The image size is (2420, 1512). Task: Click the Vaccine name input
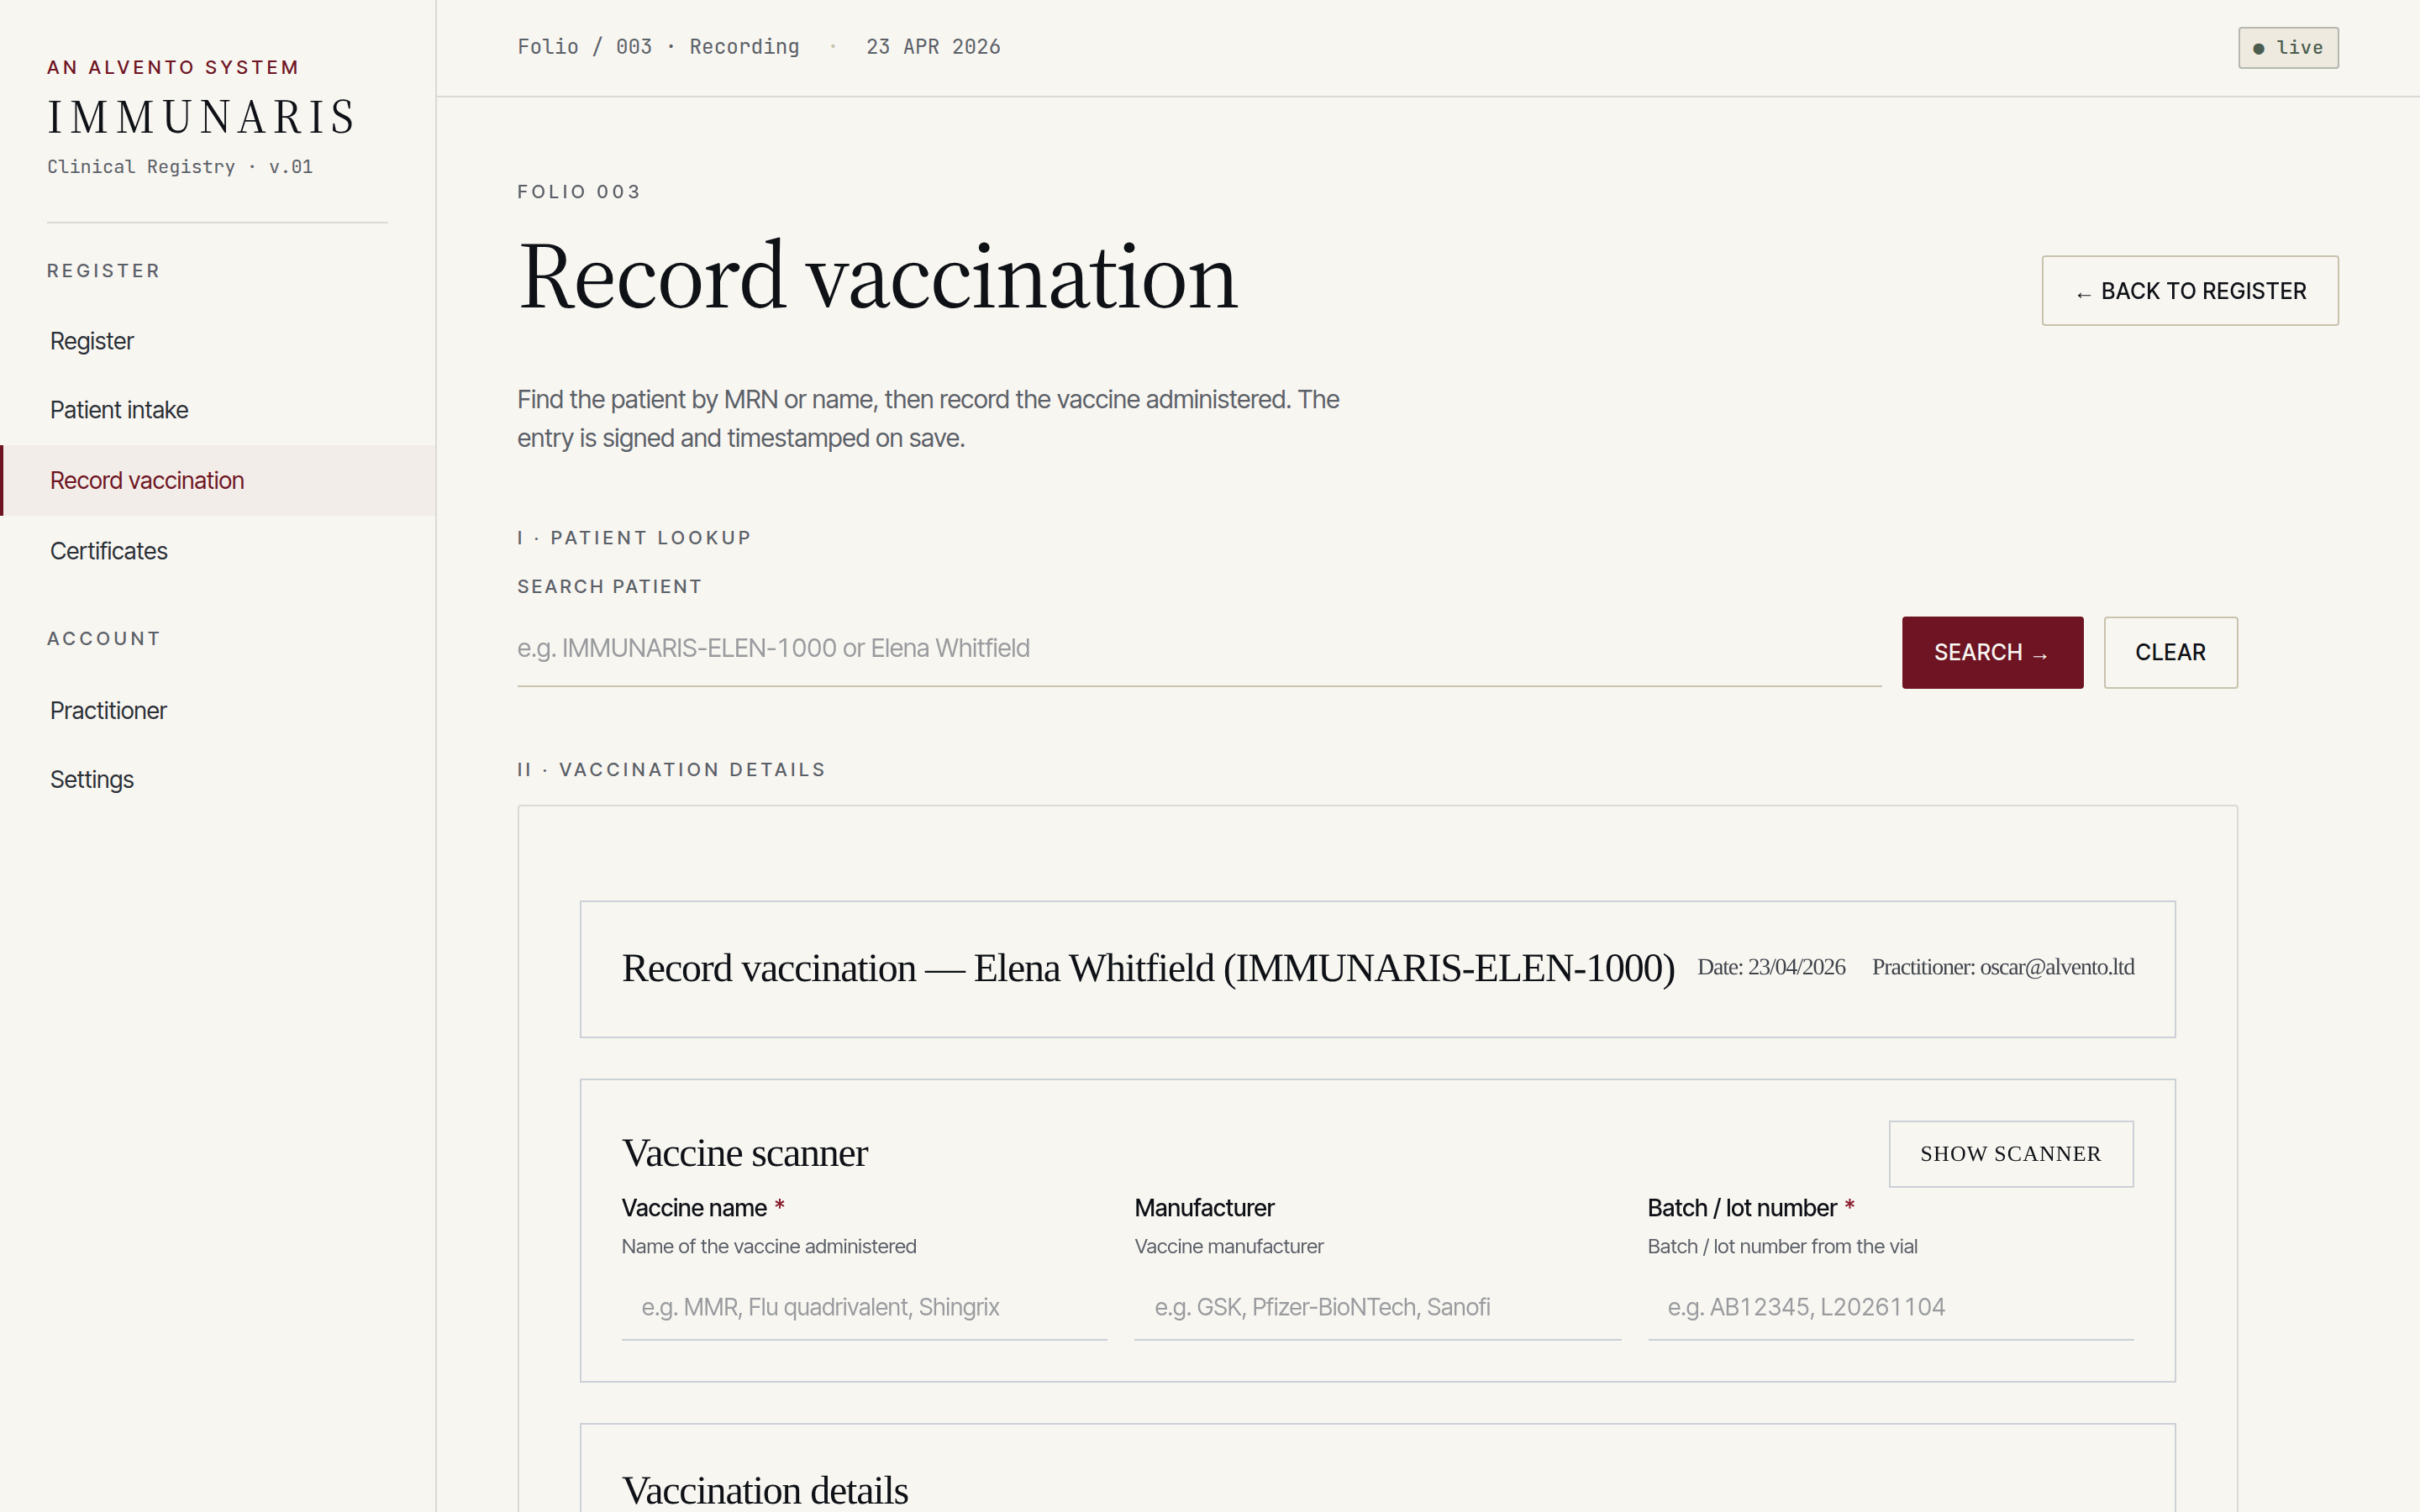[x=862, y=1306]
